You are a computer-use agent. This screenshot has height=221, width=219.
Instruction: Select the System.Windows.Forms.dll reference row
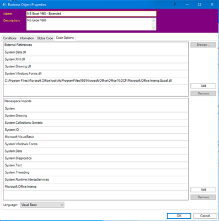tap(96, 73)
